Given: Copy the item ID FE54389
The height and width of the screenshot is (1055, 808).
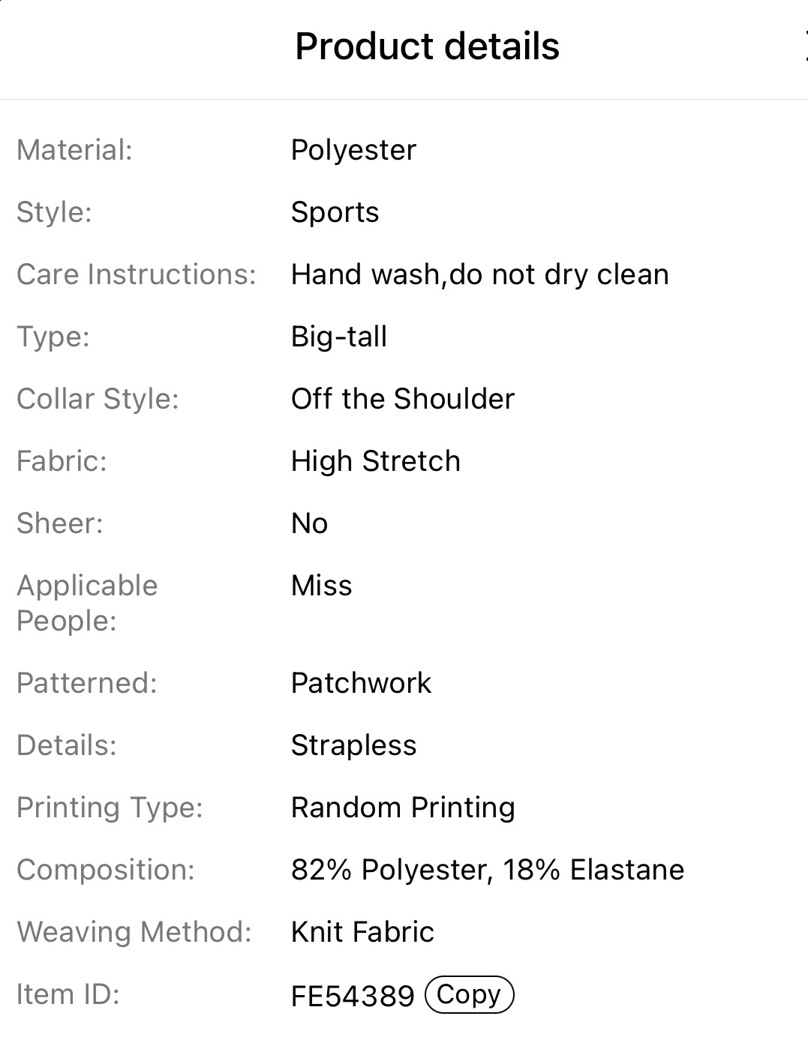Looking at the screenshot, I should click(x=469, y=994).
